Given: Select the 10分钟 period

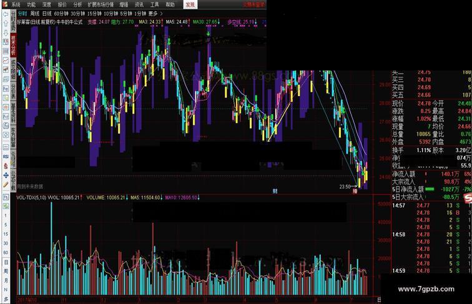Looking at the screenshot, I should 111,14.
